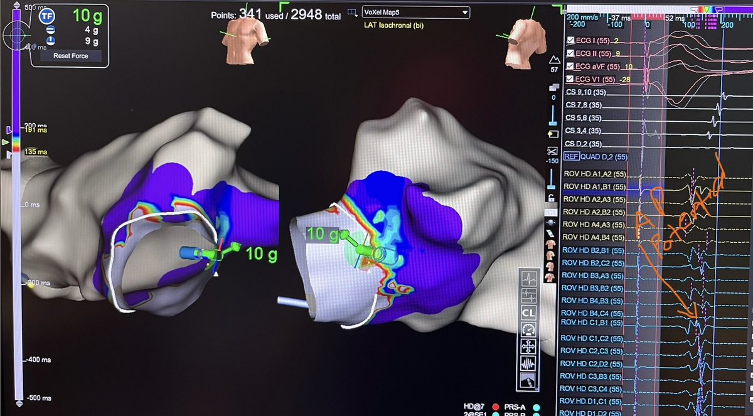
Task: Select the pan crosshair navigation icon
Action: coord(528,346)
